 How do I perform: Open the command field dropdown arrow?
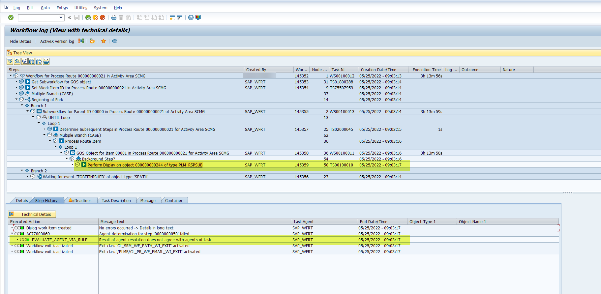61,17
